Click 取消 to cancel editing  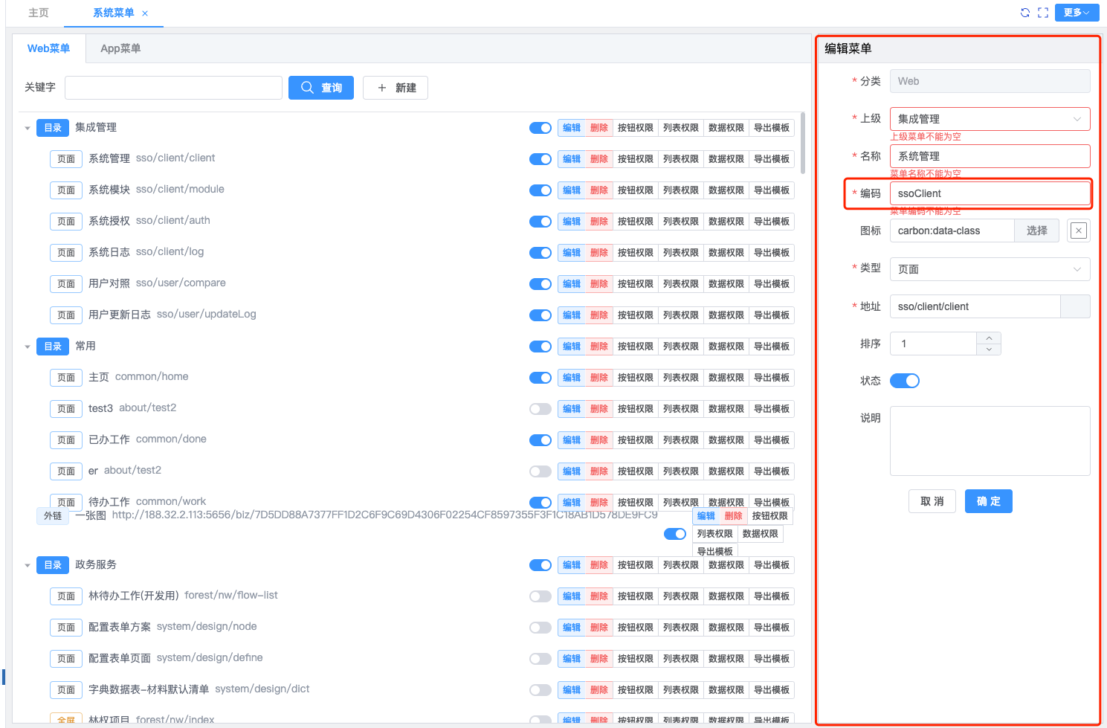(932, 501)
